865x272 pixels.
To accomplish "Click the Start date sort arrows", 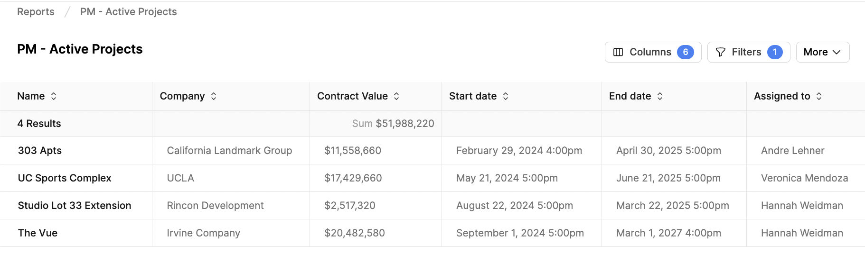I will click(506, 96).
